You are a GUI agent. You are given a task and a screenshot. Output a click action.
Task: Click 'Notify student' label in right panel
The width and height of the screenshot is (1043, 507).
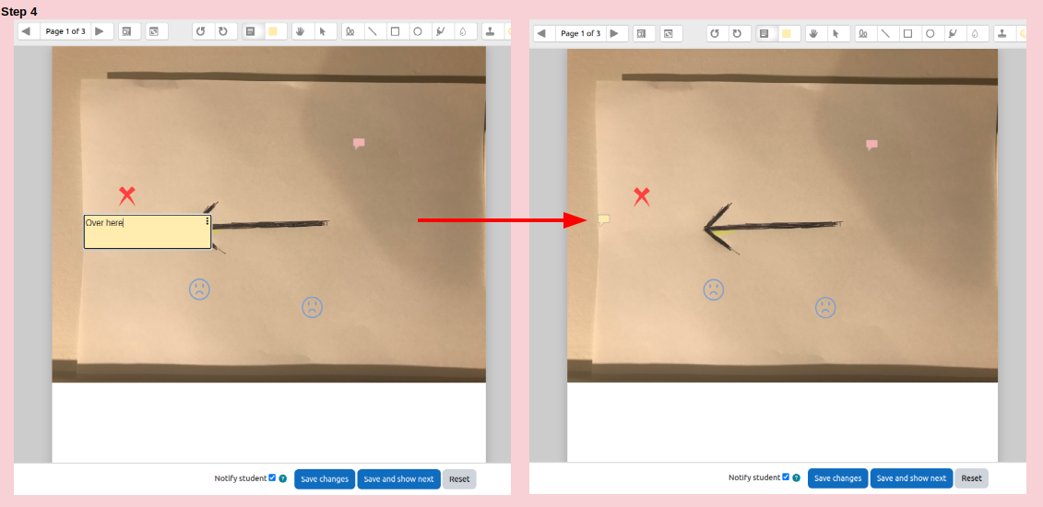click(x=754, y=478)
